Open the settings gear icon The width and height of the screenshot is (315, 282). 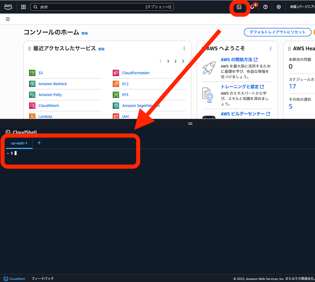point(279,7)
